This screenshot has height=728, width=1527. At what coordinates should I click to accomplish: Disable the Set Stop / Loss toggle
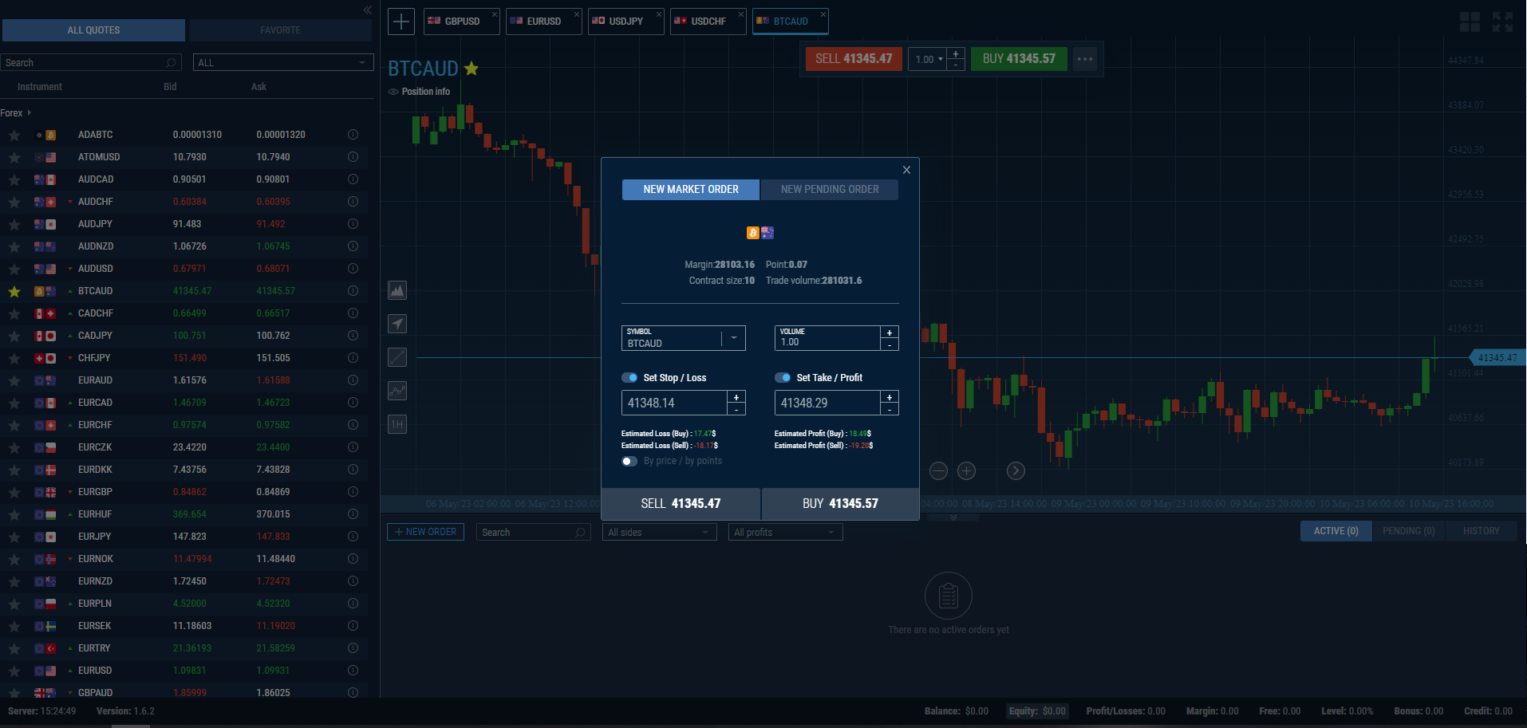coord(629,378)
